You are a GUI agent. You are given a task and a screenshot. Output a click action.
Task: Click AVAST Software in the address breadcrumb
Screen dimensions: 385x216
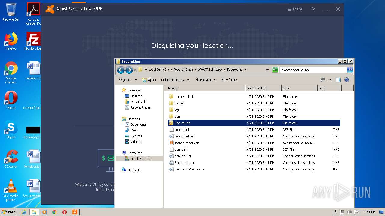tap(210, 70)
